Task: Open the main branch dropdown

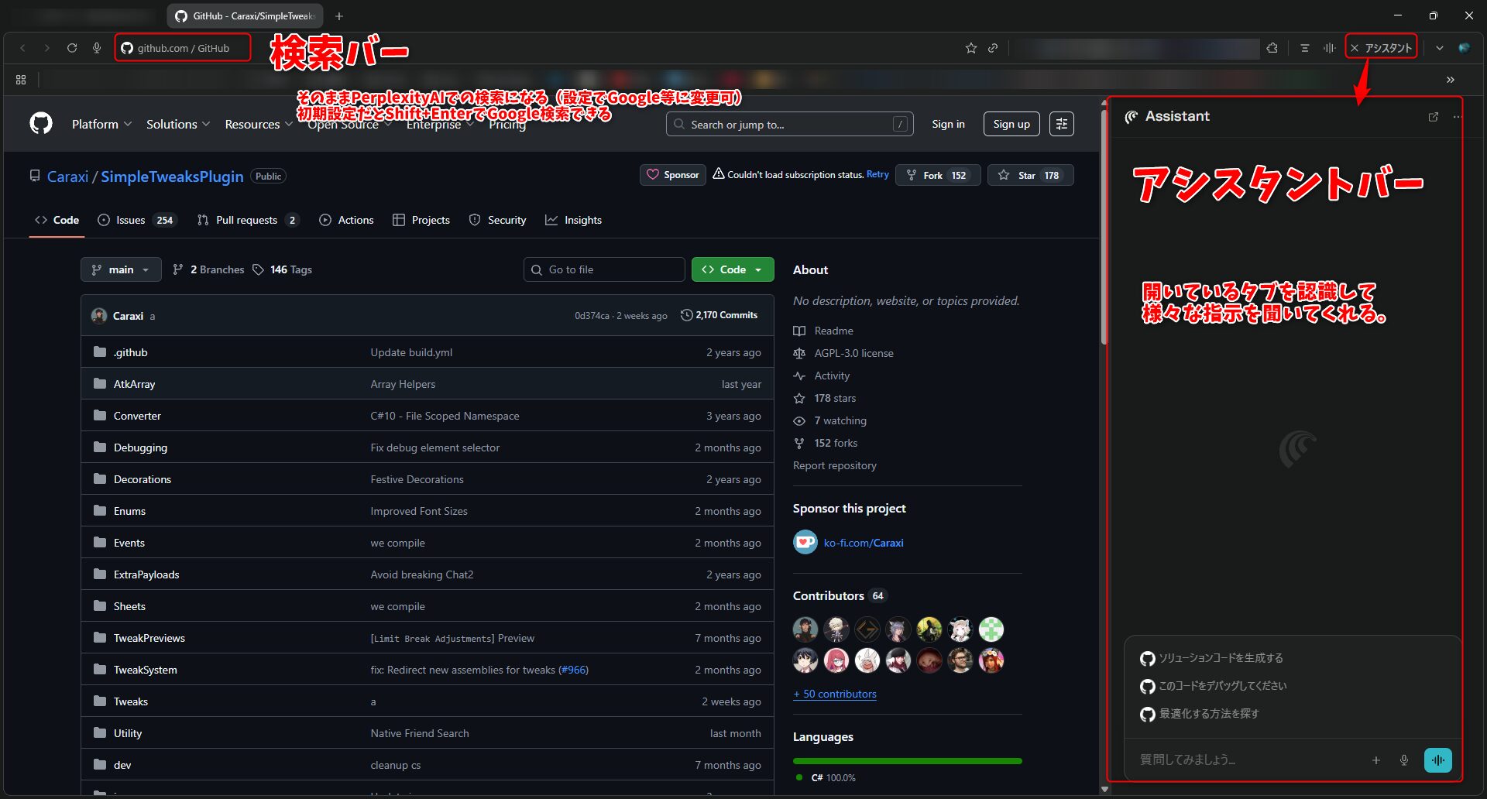Action: (121, 269)
